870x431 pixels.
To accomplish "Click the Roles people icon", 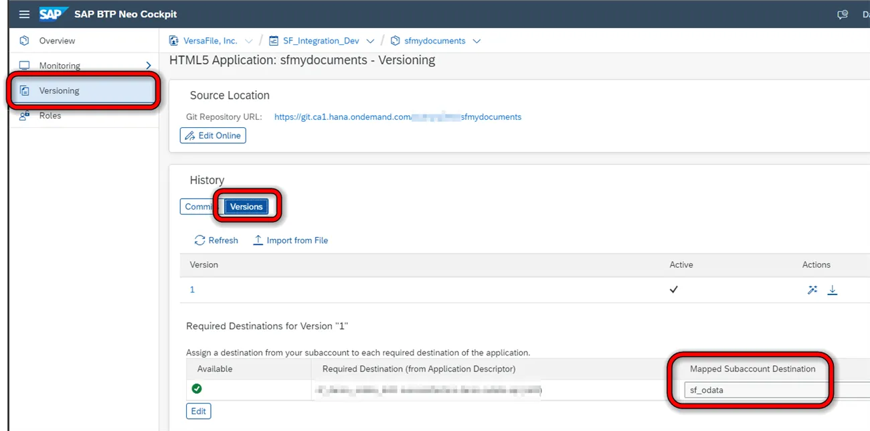I will [x=25, y=116].
